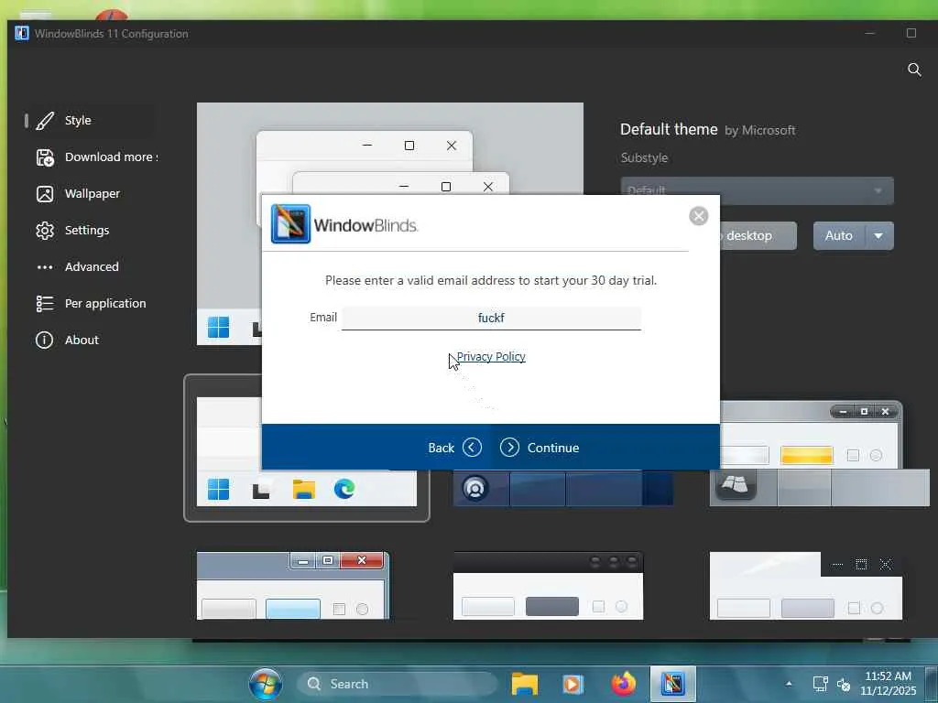This screenshot has width=938, height=703.
Task: Click the Advanced three-dots icon
Action: tap(45, 267)
